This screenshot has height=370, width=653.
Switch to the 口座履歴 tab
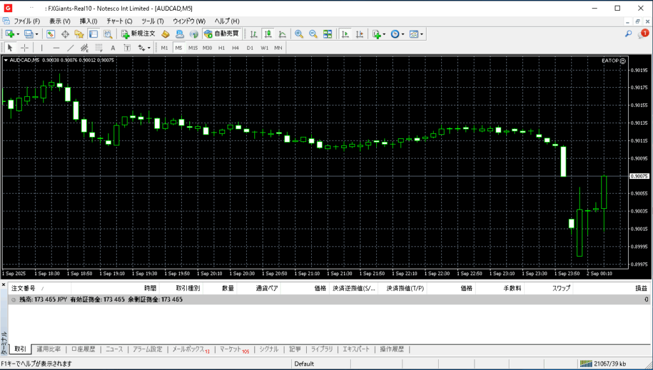click(83, 349)
